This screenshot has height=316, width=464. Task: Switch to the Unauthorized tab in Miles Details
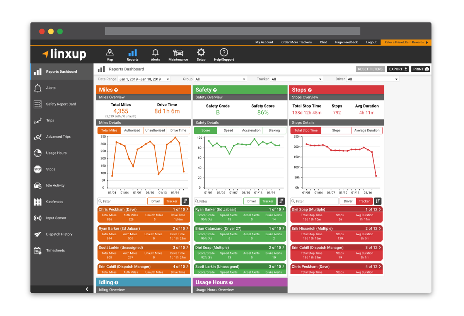pos(155,130)
